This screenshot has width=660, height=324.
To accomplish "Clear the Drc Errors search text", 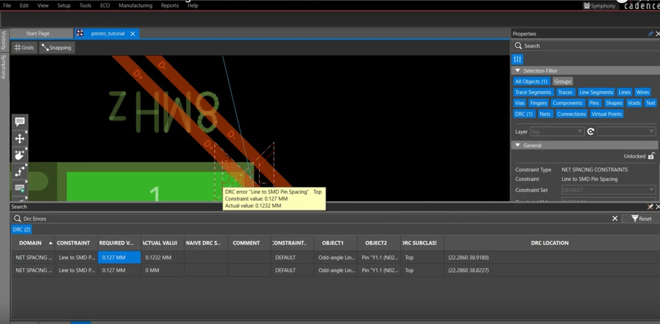I will pos(615,219).
